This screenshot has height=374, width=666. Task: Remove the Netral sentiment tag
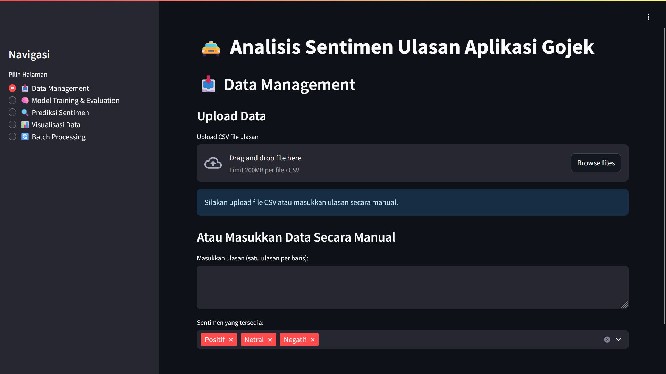point(270,340)
